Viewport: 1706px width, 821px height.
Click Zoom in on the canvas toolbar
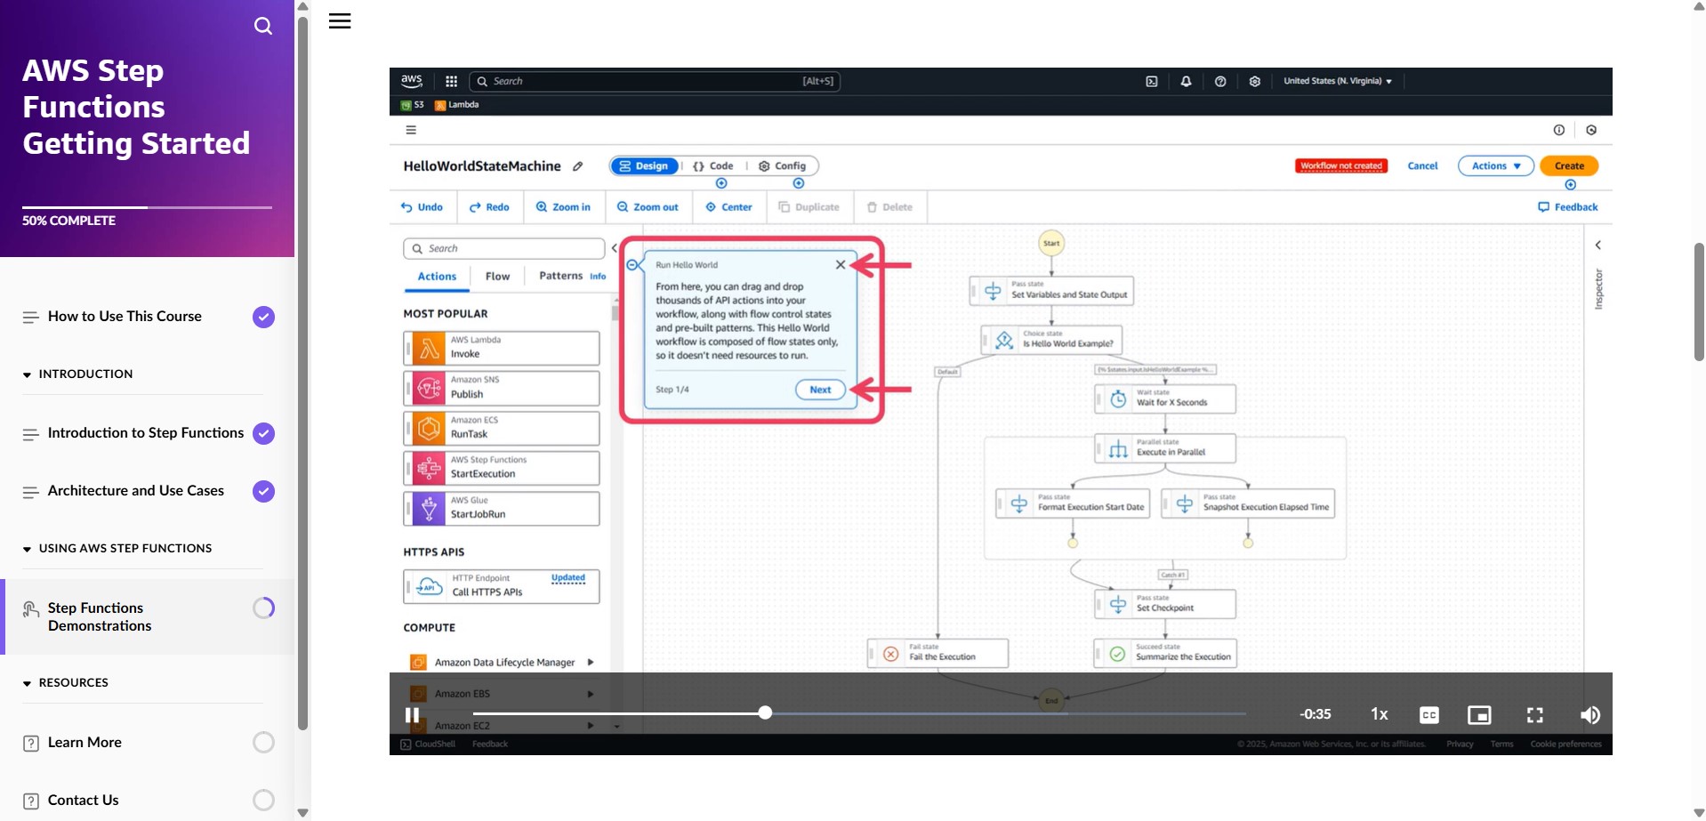tap(563, 207)
